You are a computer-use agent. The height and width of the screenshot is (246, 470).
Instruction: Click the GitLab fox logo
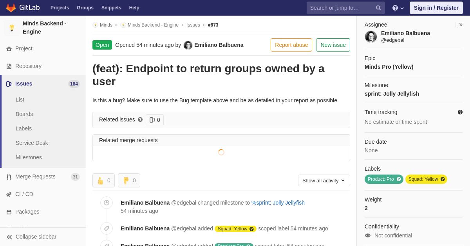(11, 8)
